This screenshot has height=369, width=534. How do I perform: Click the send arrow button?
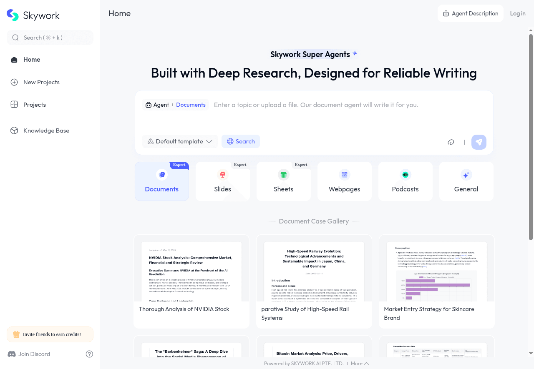point(479,142)
